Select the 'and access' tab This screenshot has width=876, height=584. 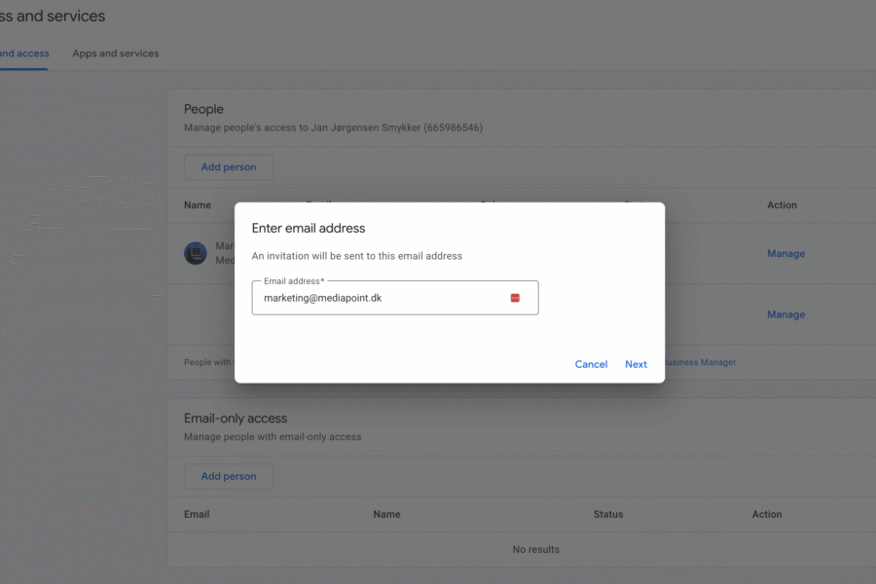pyautogui.click(x=24, y=54)
